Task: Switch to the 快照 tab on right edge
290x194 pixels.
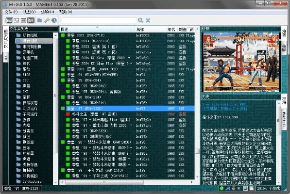Action: tap(284, 34)
